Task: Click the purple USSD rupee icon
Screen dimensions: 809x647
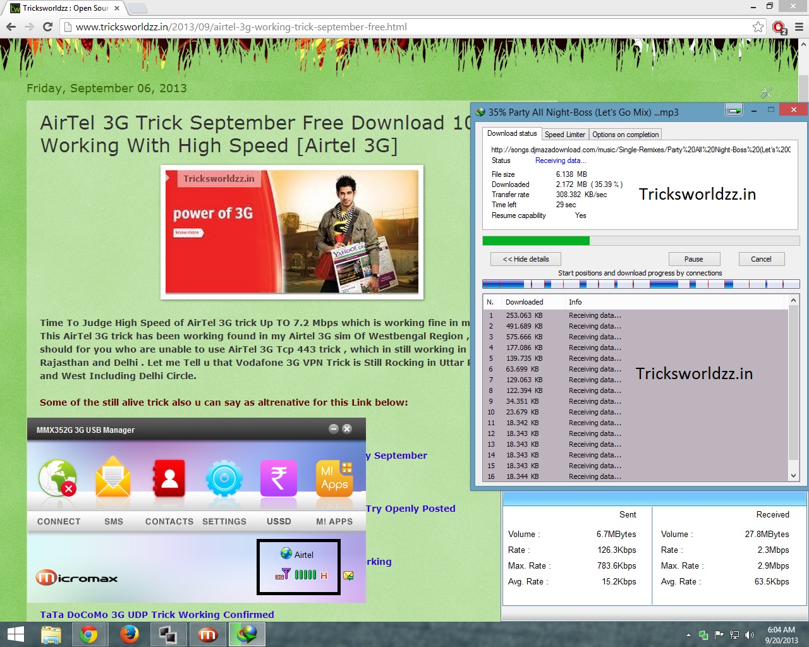Action: 279,478
